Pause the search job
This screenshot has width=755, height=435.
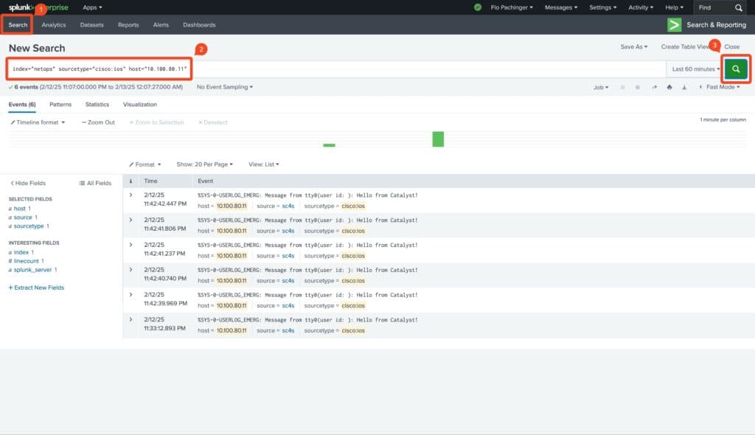(623, 87)
